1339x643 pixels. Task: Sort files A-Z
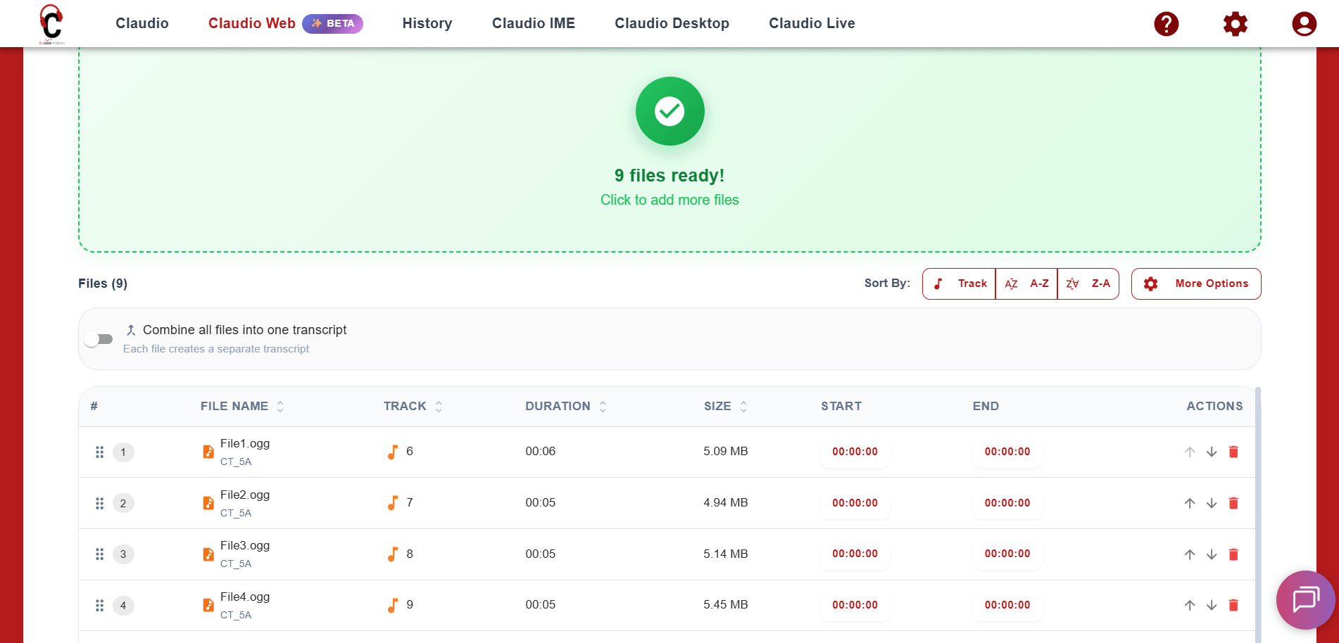coord(1026,284)
